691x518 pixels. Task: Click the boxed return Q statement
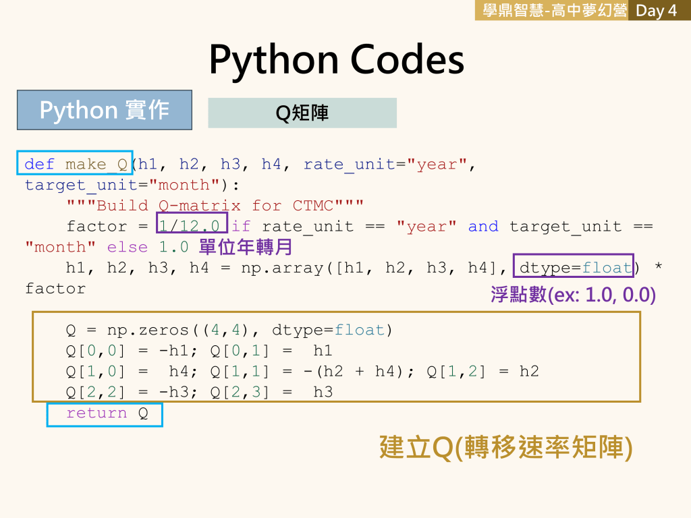coord(105,413)
